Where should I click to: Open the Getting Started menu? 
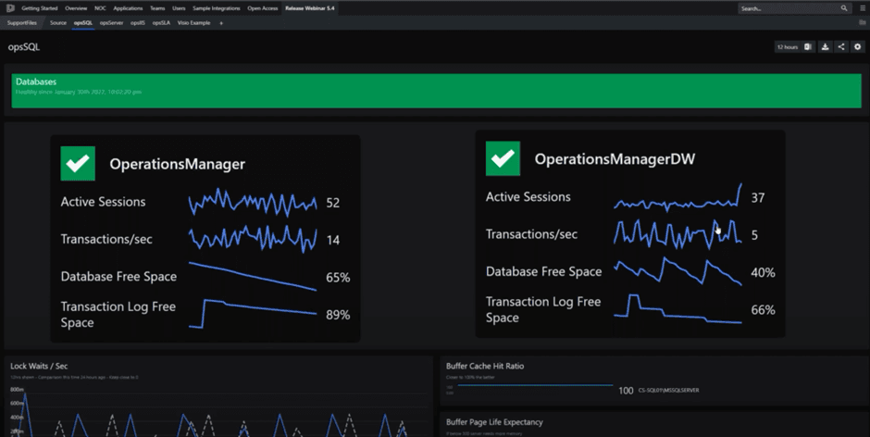coord(40,8)
